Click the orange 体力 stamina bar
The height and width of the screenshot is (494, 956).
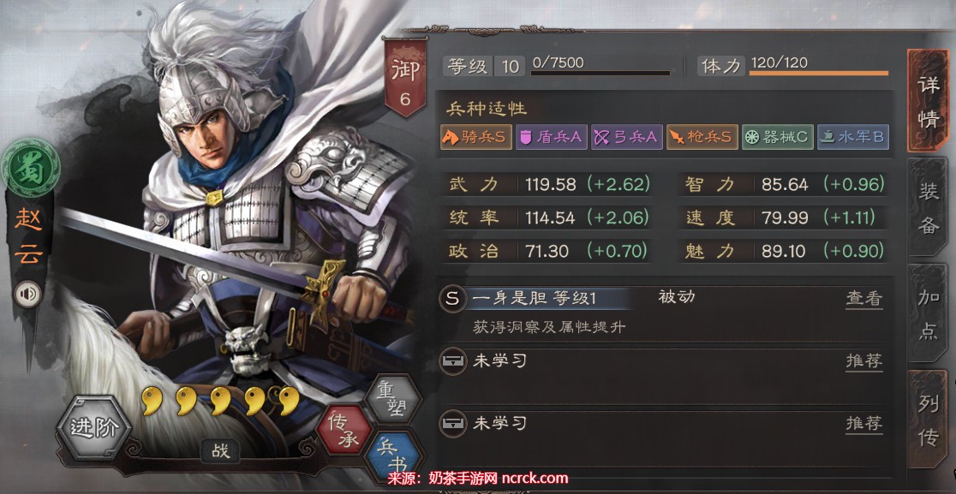(x=818, y=73)
